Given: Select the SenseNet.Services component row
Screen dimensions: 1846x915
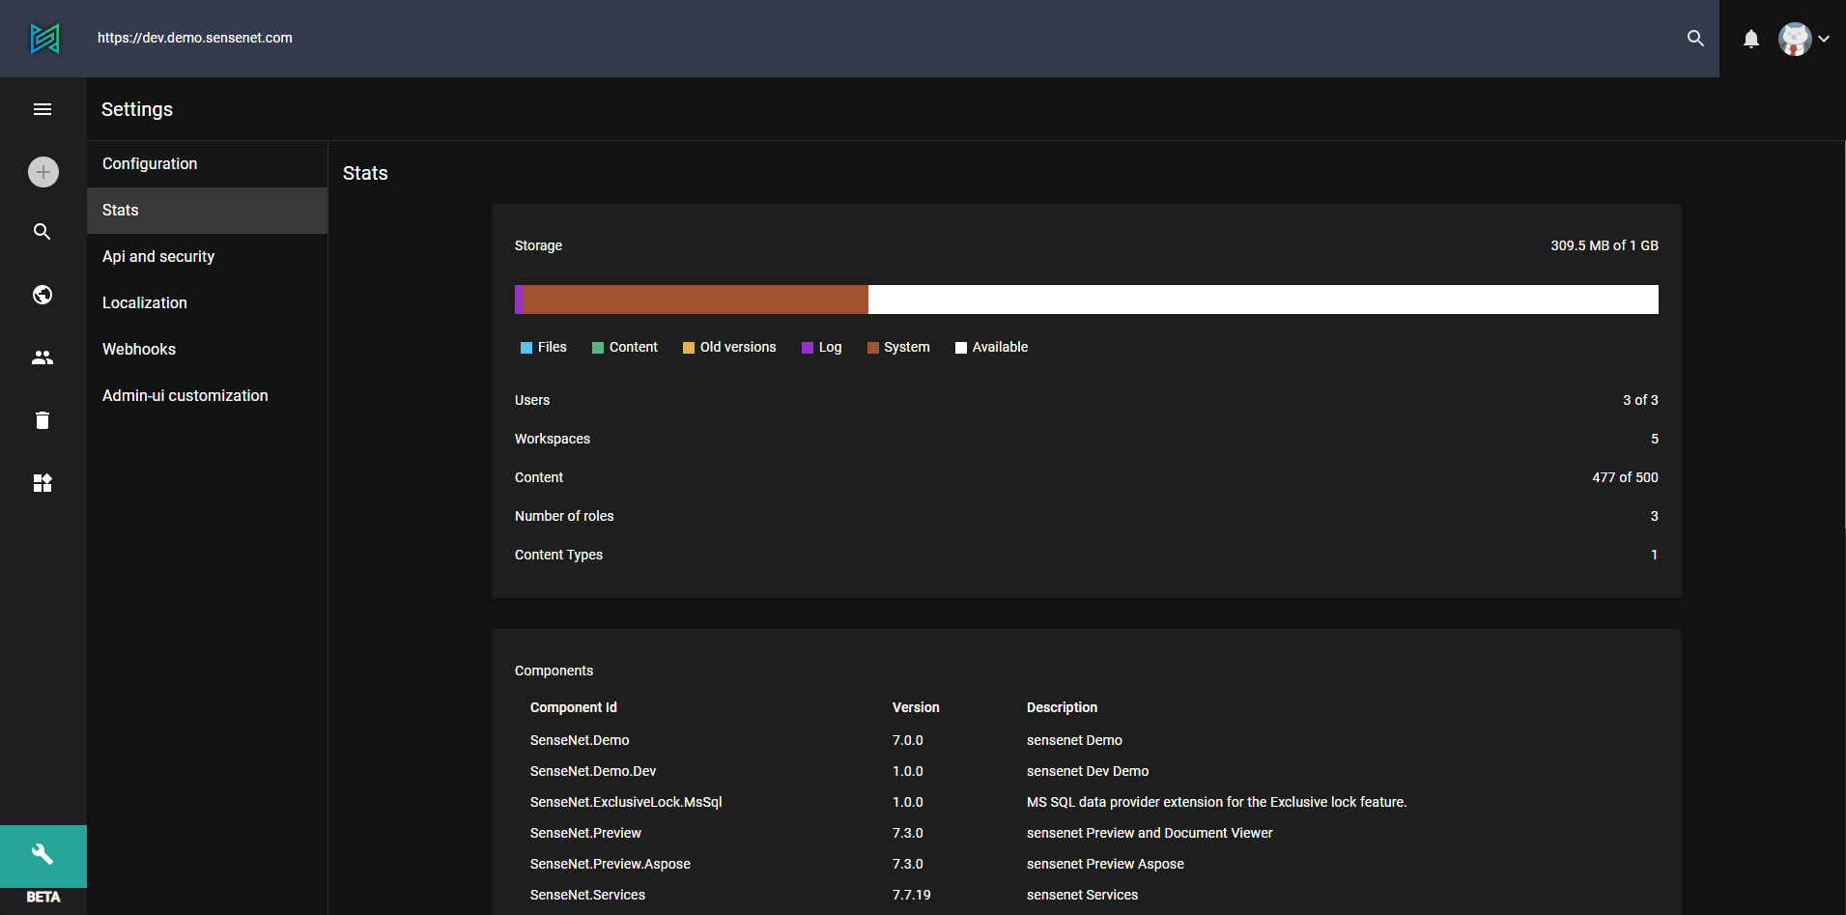Looking at the screenshot, I should point(1087,895).
